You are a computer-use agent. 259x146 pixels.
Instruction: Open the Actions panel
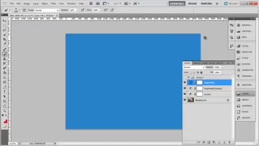pyautogui.click(x=245, y=64)
